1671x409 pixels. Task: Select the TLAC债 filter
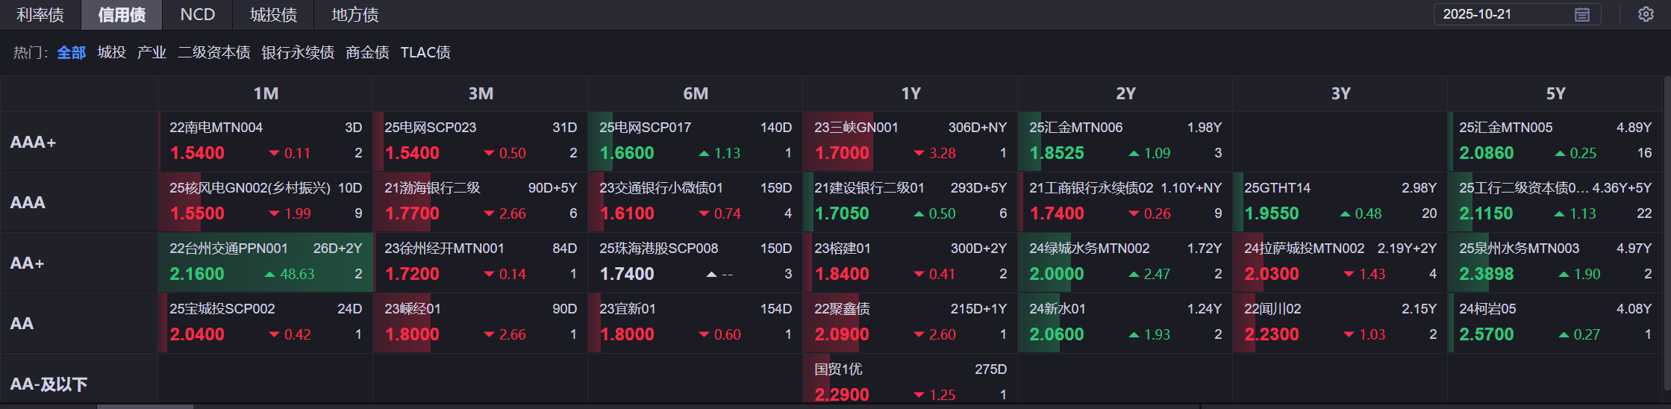425,52
